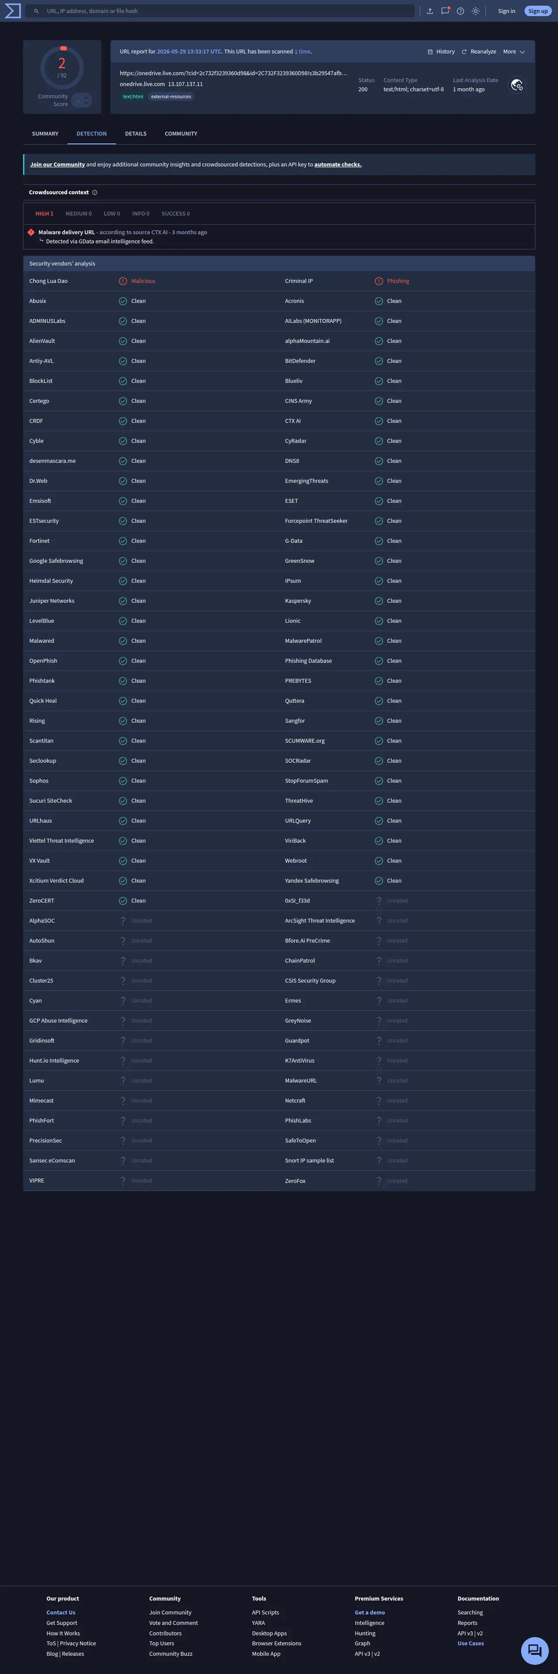Viewport: 558px width, 1674px height.
Task: Click the Unrated question icon for GreyNoise
Action: pos(379,1021)
